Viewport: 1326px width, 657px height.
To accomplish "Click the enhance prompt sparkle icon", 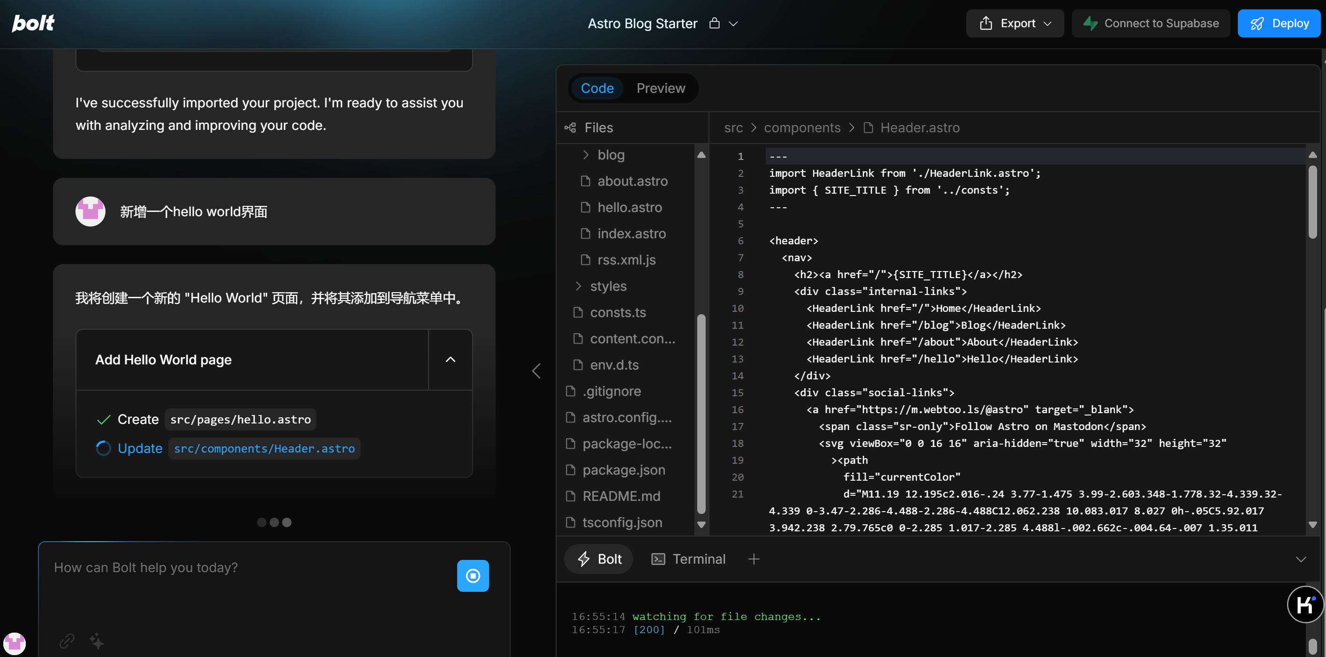I will tap(96, 641).
